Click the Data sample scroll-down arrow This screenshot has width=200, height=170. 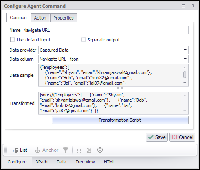click(x=185, y=83)
